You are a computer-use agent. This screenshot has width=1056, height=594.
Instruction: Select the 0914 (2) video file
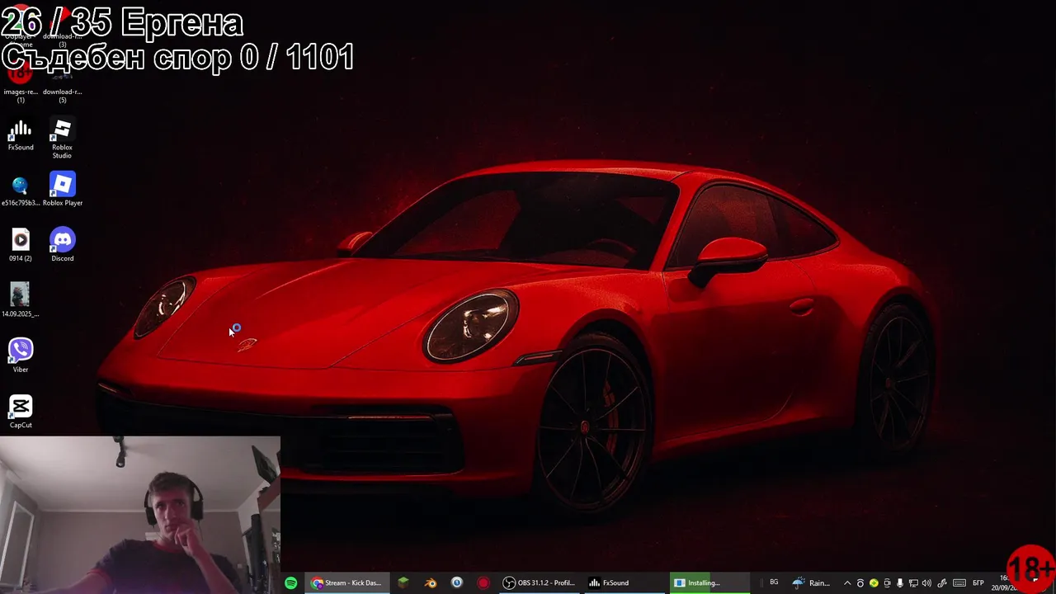21,245
